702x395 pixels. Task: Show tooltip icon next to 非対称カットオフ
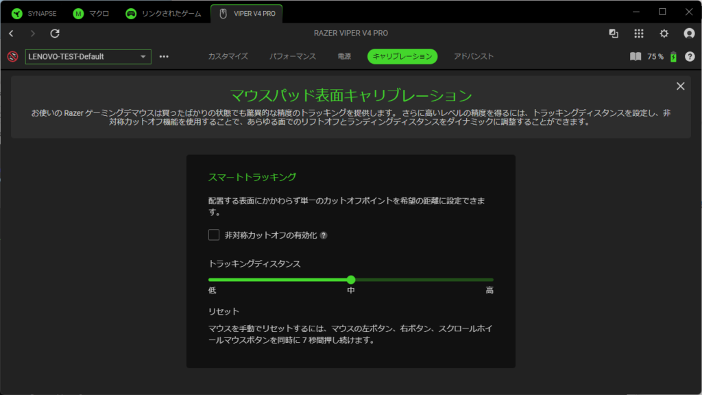click(x=324, y=235)
